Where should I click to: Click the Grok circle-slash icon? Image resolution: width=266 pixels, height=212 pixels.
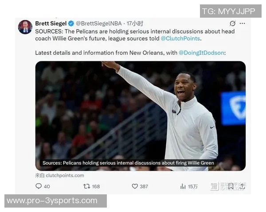click(x=232, y=23)
